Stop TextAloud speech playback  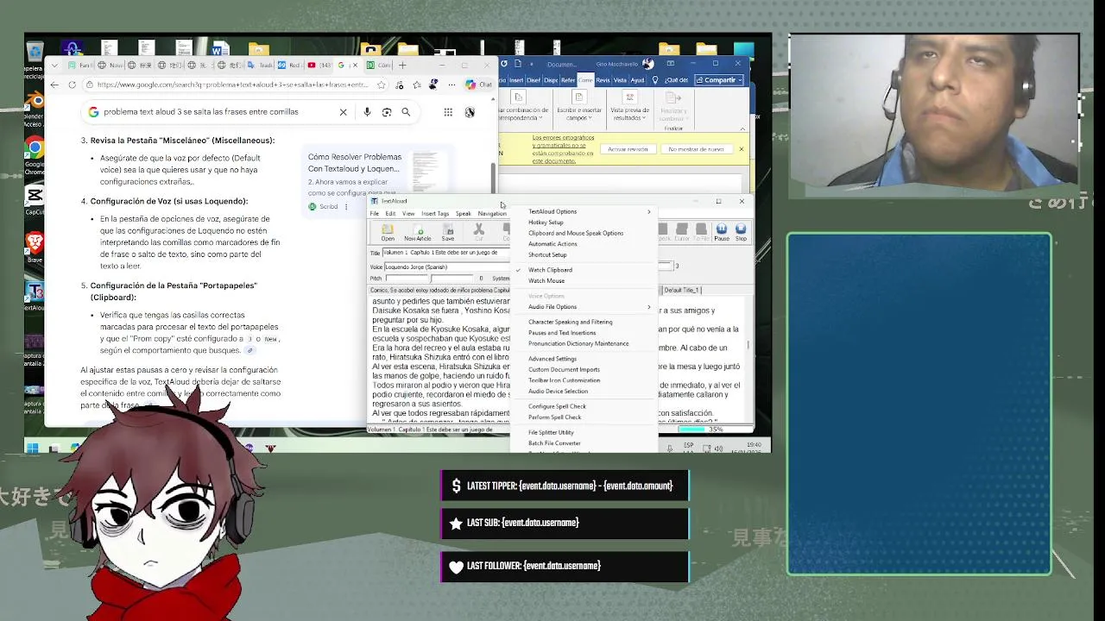[x=741, y=232]
